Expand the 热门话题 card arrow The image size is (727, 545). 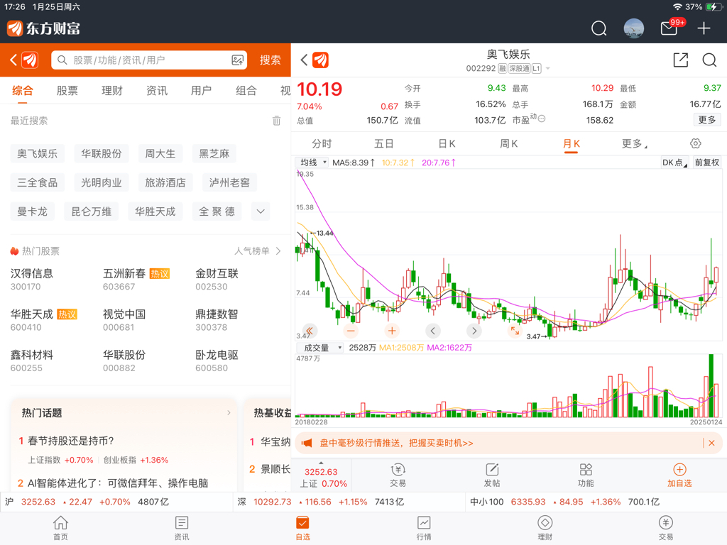tap(229, 412)
